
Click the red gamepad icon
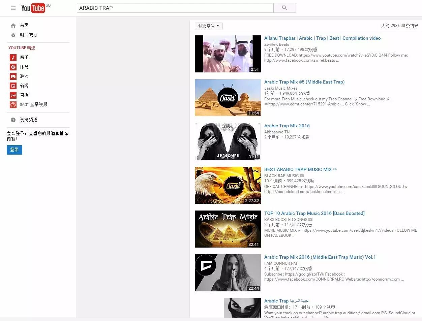click(13, 76)
